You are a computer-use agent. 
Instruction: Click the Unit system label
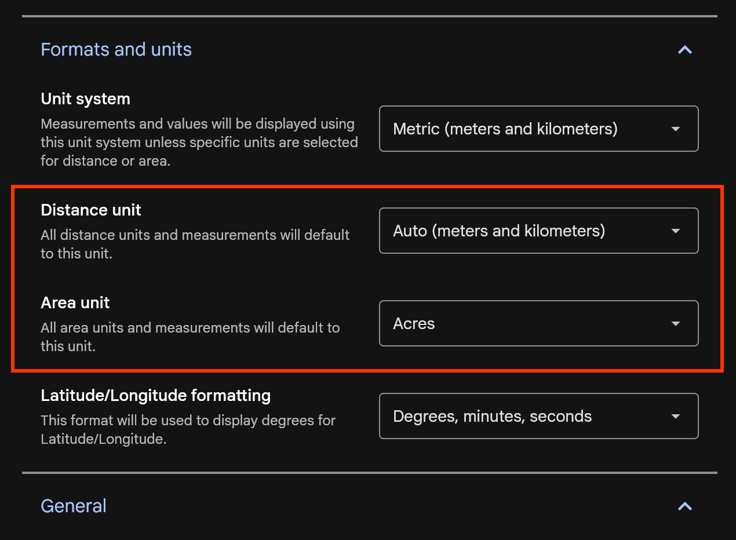86,99
